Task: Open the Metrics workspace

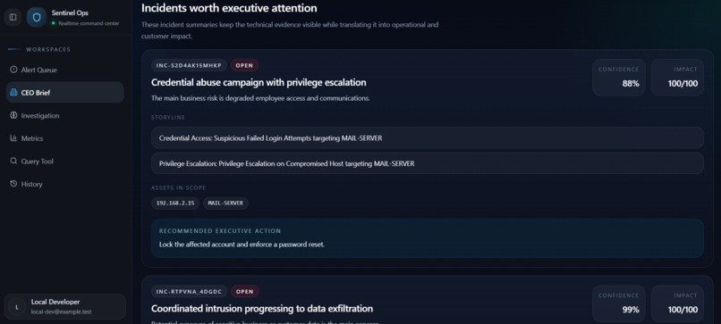Action: (x=64, y=138)
